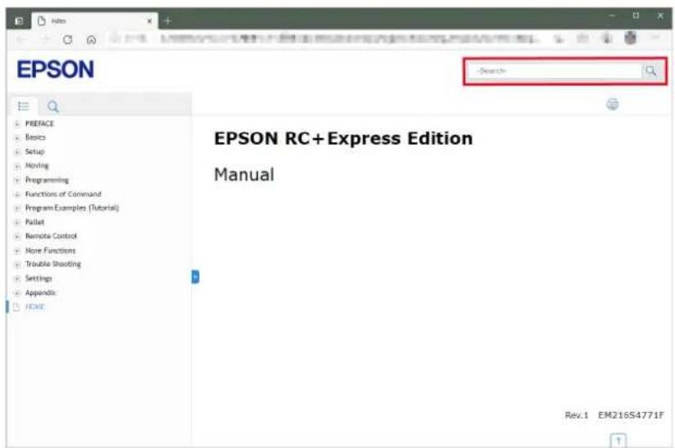Open the Remote Control topic
The height and width of the screenshot is (448, 675).
[51, 236]
